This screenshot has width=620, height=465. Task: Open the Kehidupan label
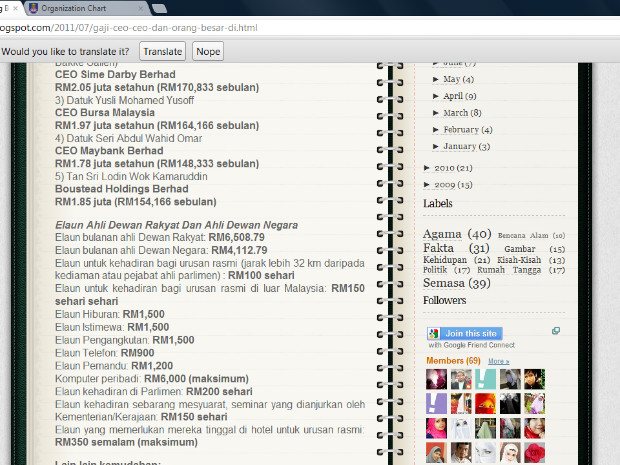[445, 260]
